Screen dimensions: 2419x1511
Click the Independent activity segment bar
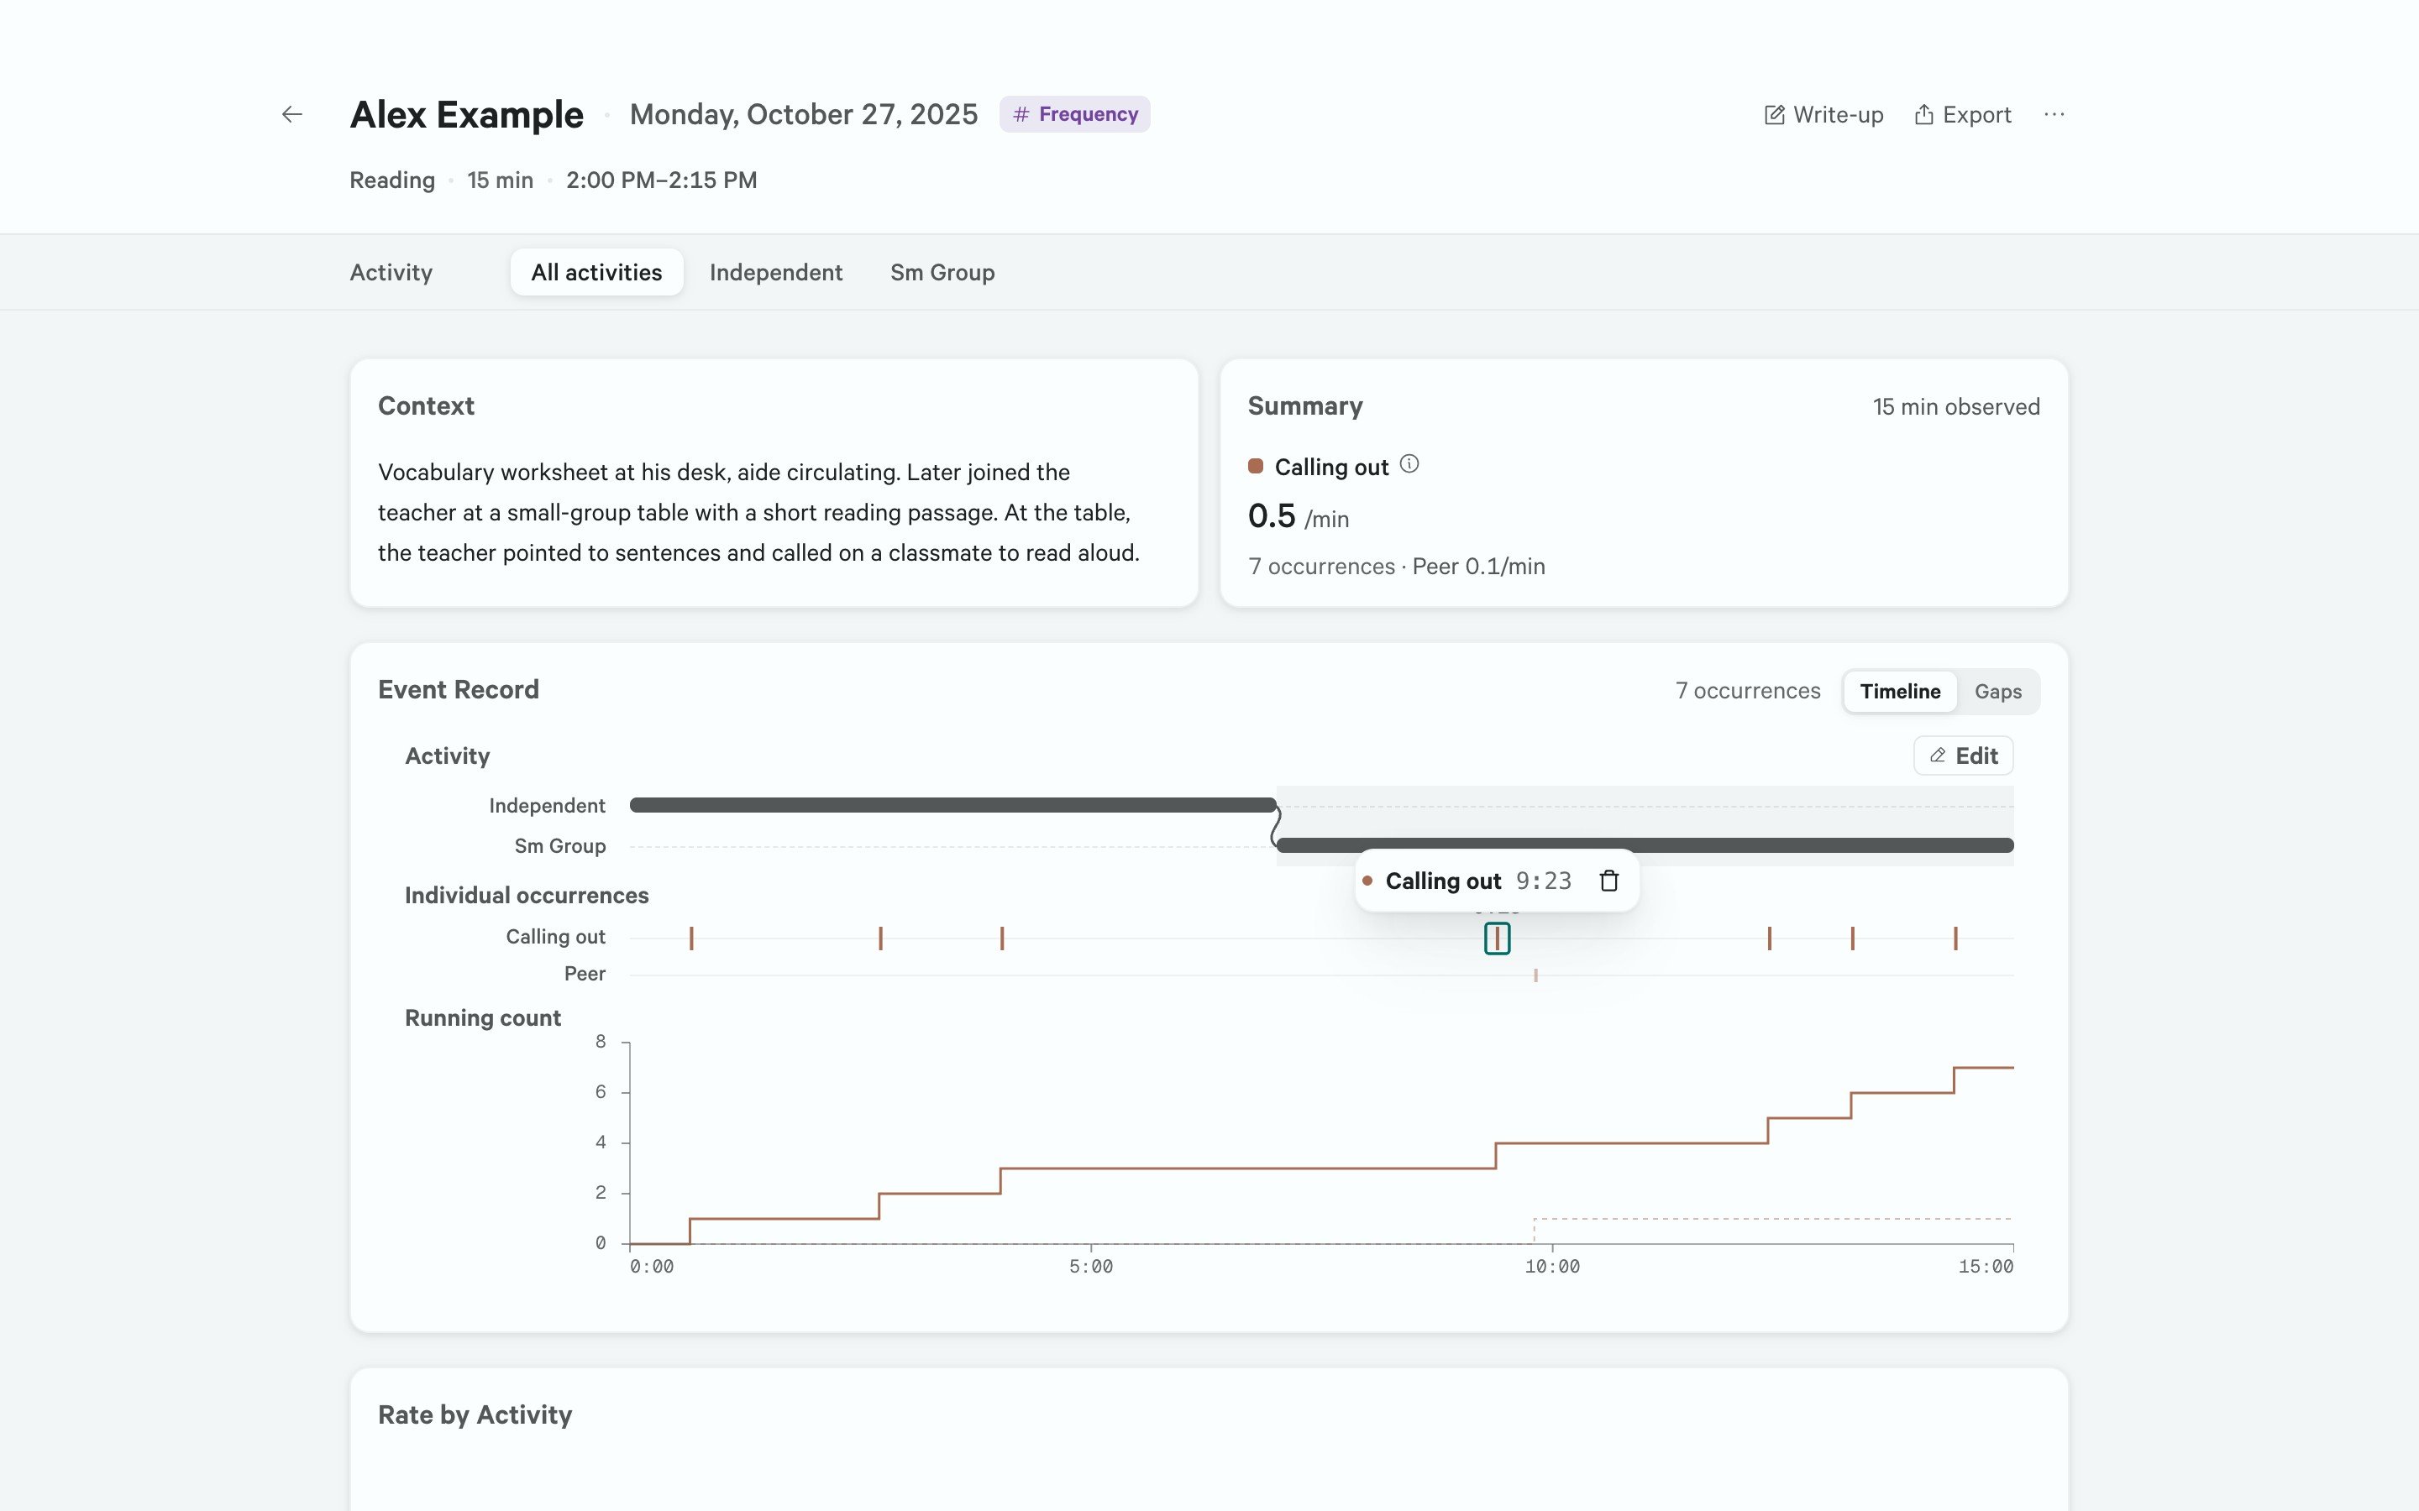(x=952, y=806)
